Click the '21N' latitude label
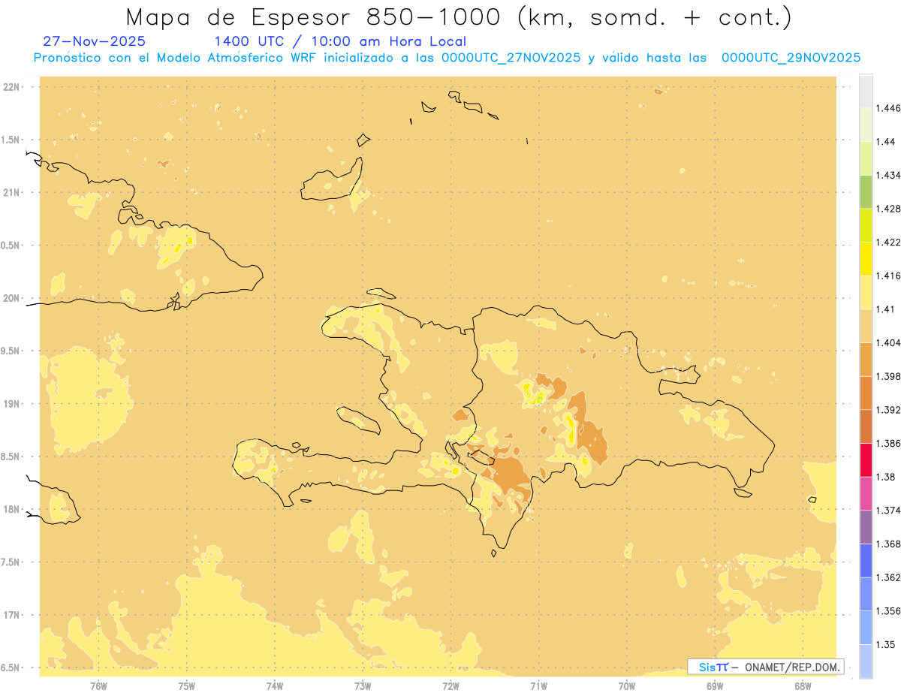 click(x=12, y=192)
